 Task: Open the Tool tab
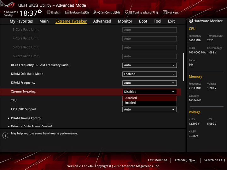click(158, 21)
